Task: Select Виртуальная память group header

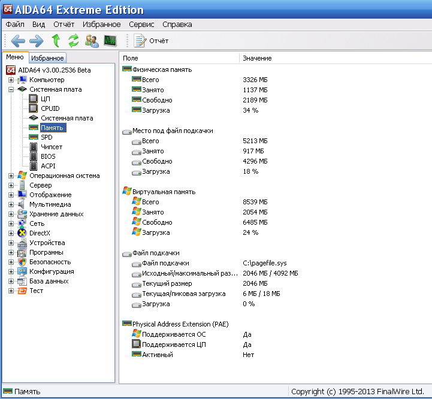Action: tap(164, 192)
